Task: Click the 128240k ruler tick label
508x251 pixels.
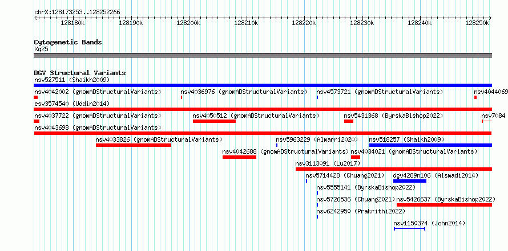Action: point(420,23)
